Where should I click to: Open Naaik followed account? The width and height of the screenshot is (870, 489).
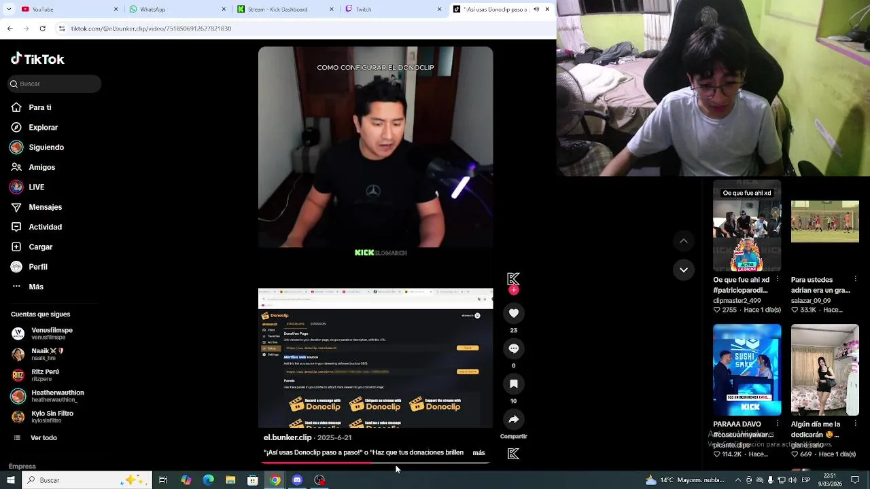[x=38, y=354]
